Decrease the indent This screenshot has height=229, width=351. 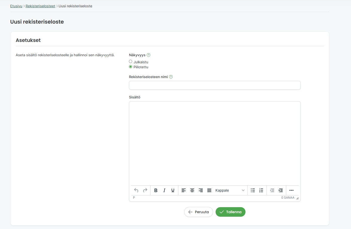tap(272, 190)
